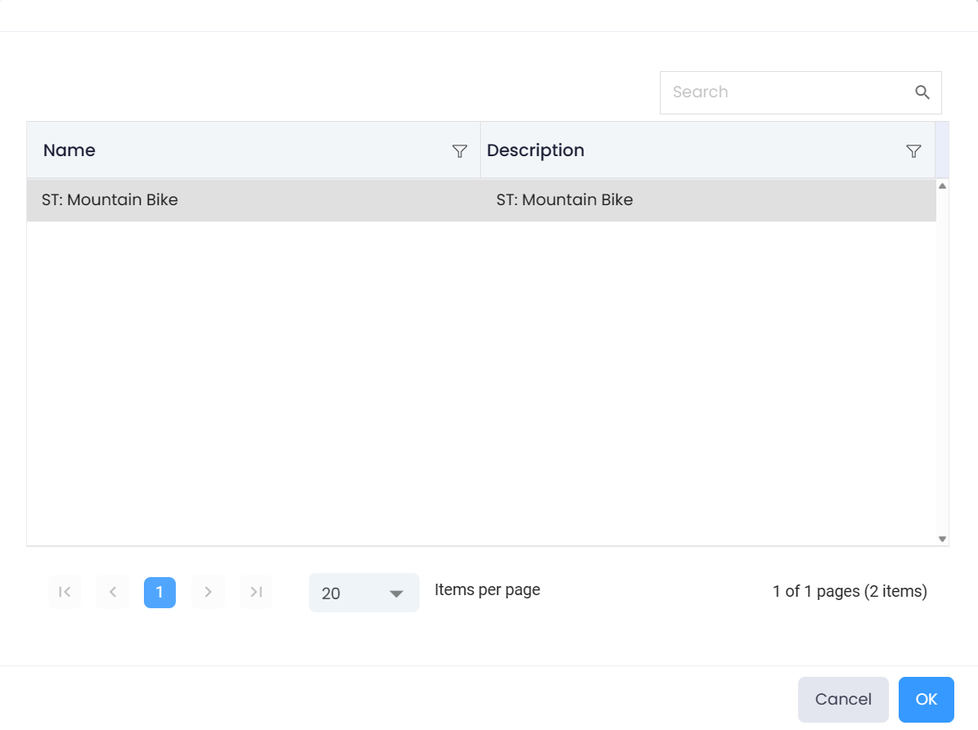This screenshot has height=730, width=978.
Task: Go to the previous page
Action: tap(113, 592)
